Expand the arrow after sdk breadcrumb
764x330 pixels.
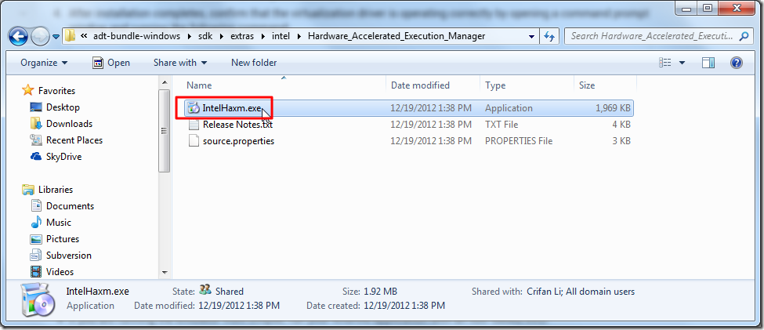point(222,36)
